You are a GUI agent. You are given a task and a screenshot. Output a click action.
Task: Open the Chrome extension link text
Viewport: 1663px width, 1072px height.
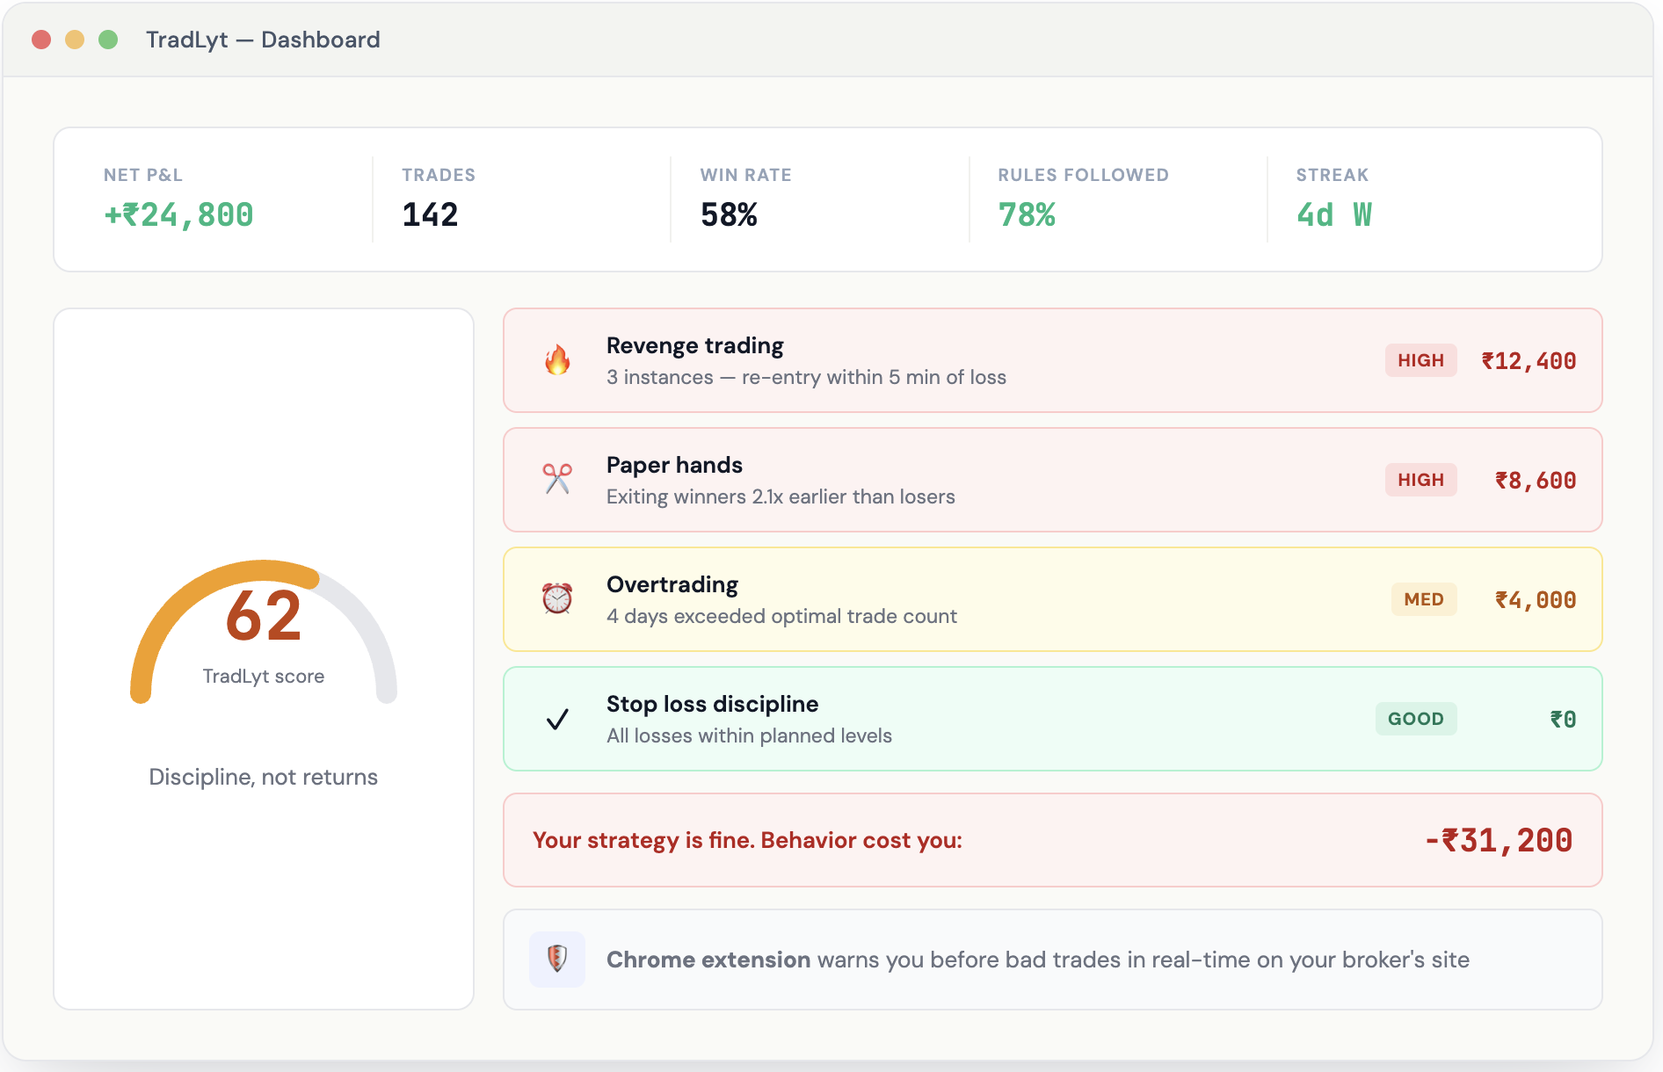[708, 960]
